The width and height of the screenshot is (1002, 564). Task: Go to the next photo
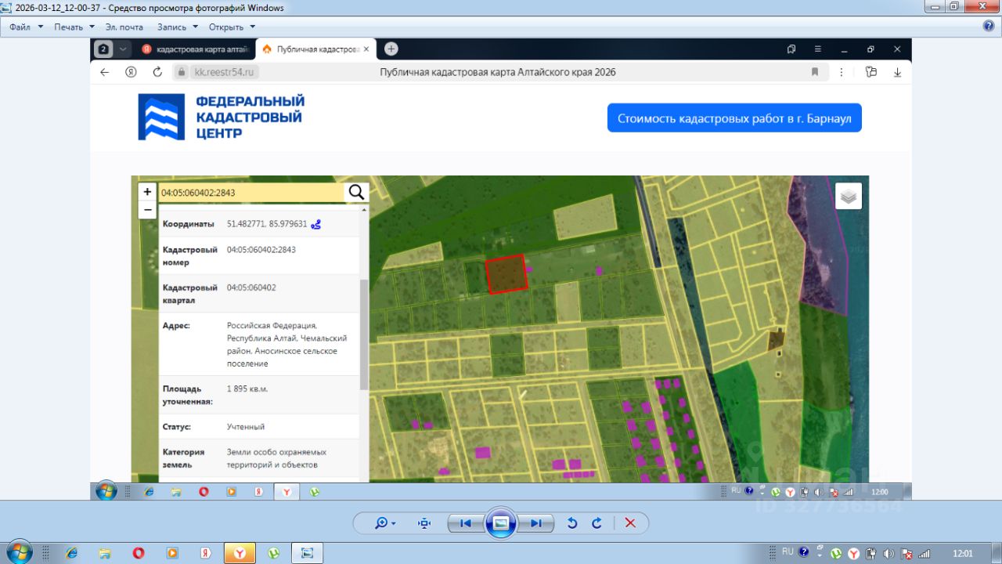coord(537,523)
